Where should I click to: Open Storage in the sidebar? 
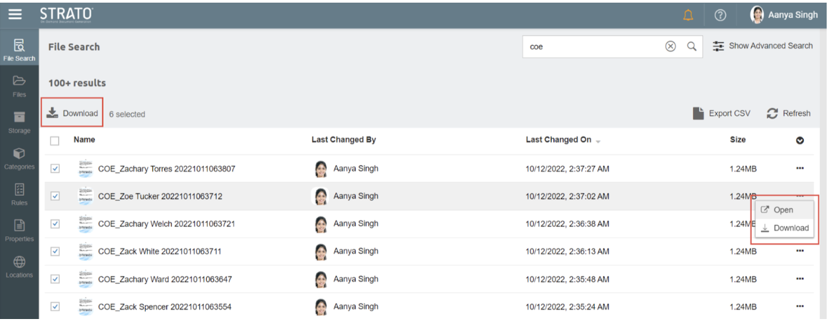pos(19,122)
